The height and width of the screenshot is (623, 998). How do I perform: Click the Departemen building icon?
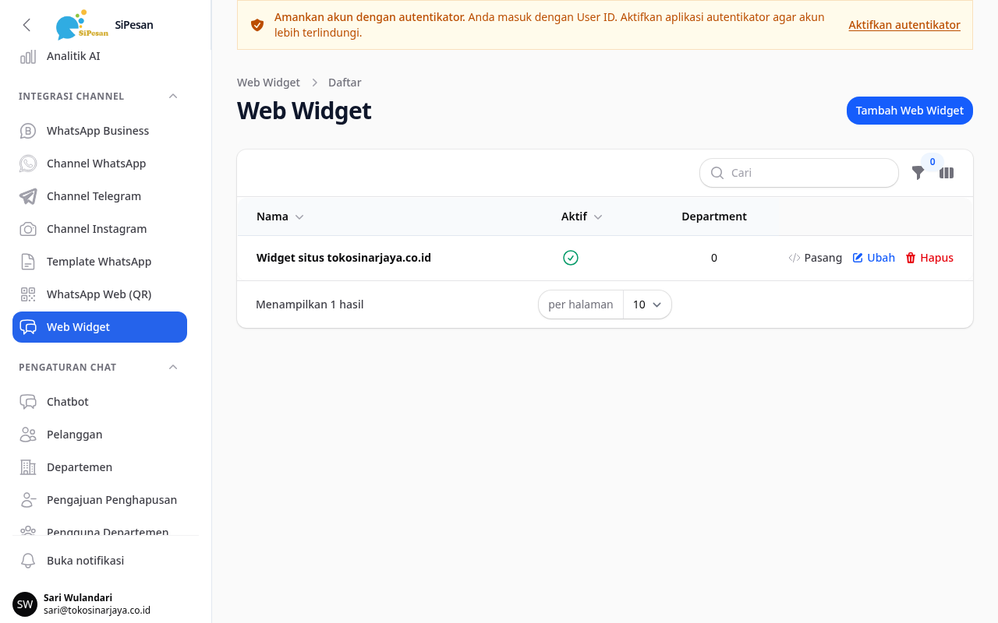click(28, 467)
